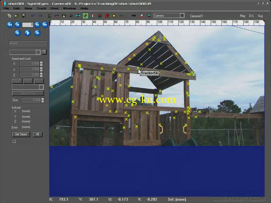Open the Shot menu

pos(55,8)
